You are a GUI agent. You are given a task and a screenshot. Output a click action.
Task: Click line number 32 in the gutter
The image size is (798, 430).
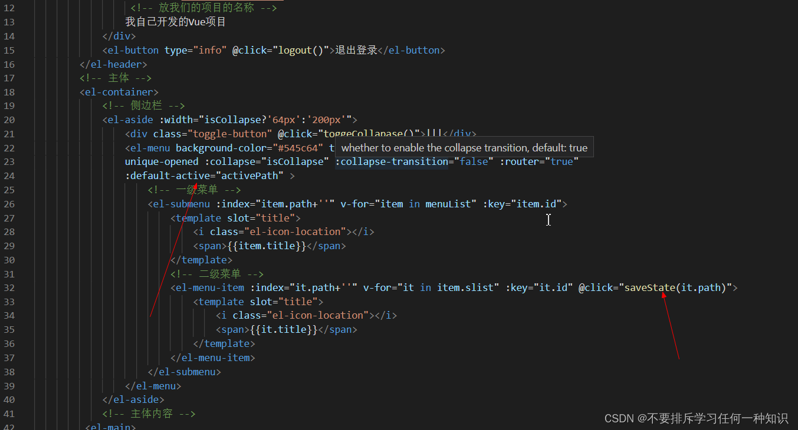coord(8,287)
